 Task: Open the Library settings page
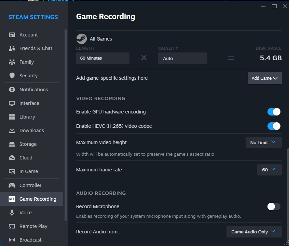click(x=32, y=117)
